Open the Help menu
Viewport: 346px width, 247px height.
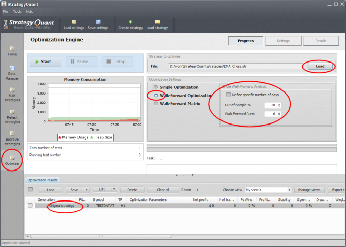pyautogui.click(x=29, y=12)
